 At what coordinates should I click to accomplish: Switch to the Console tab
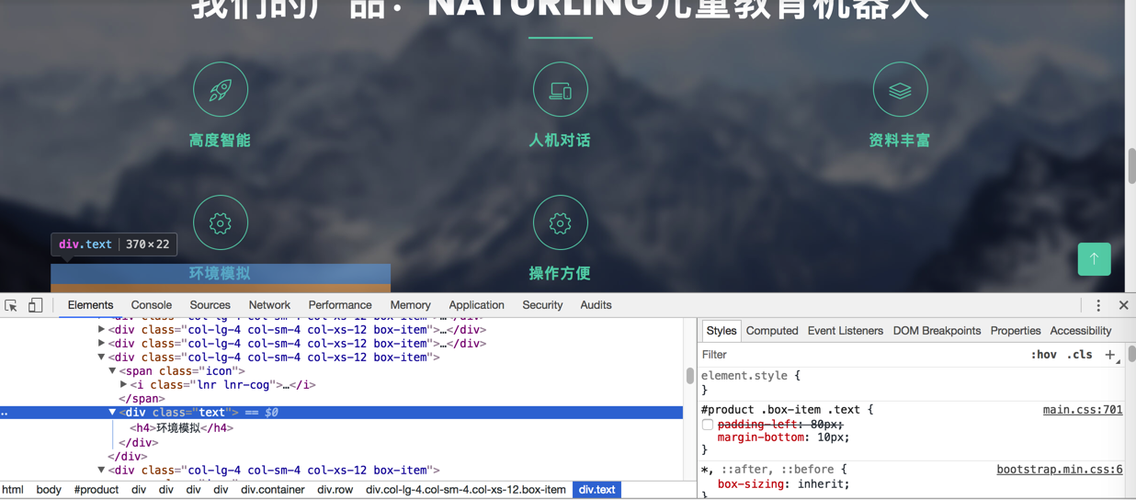point(152,305)
